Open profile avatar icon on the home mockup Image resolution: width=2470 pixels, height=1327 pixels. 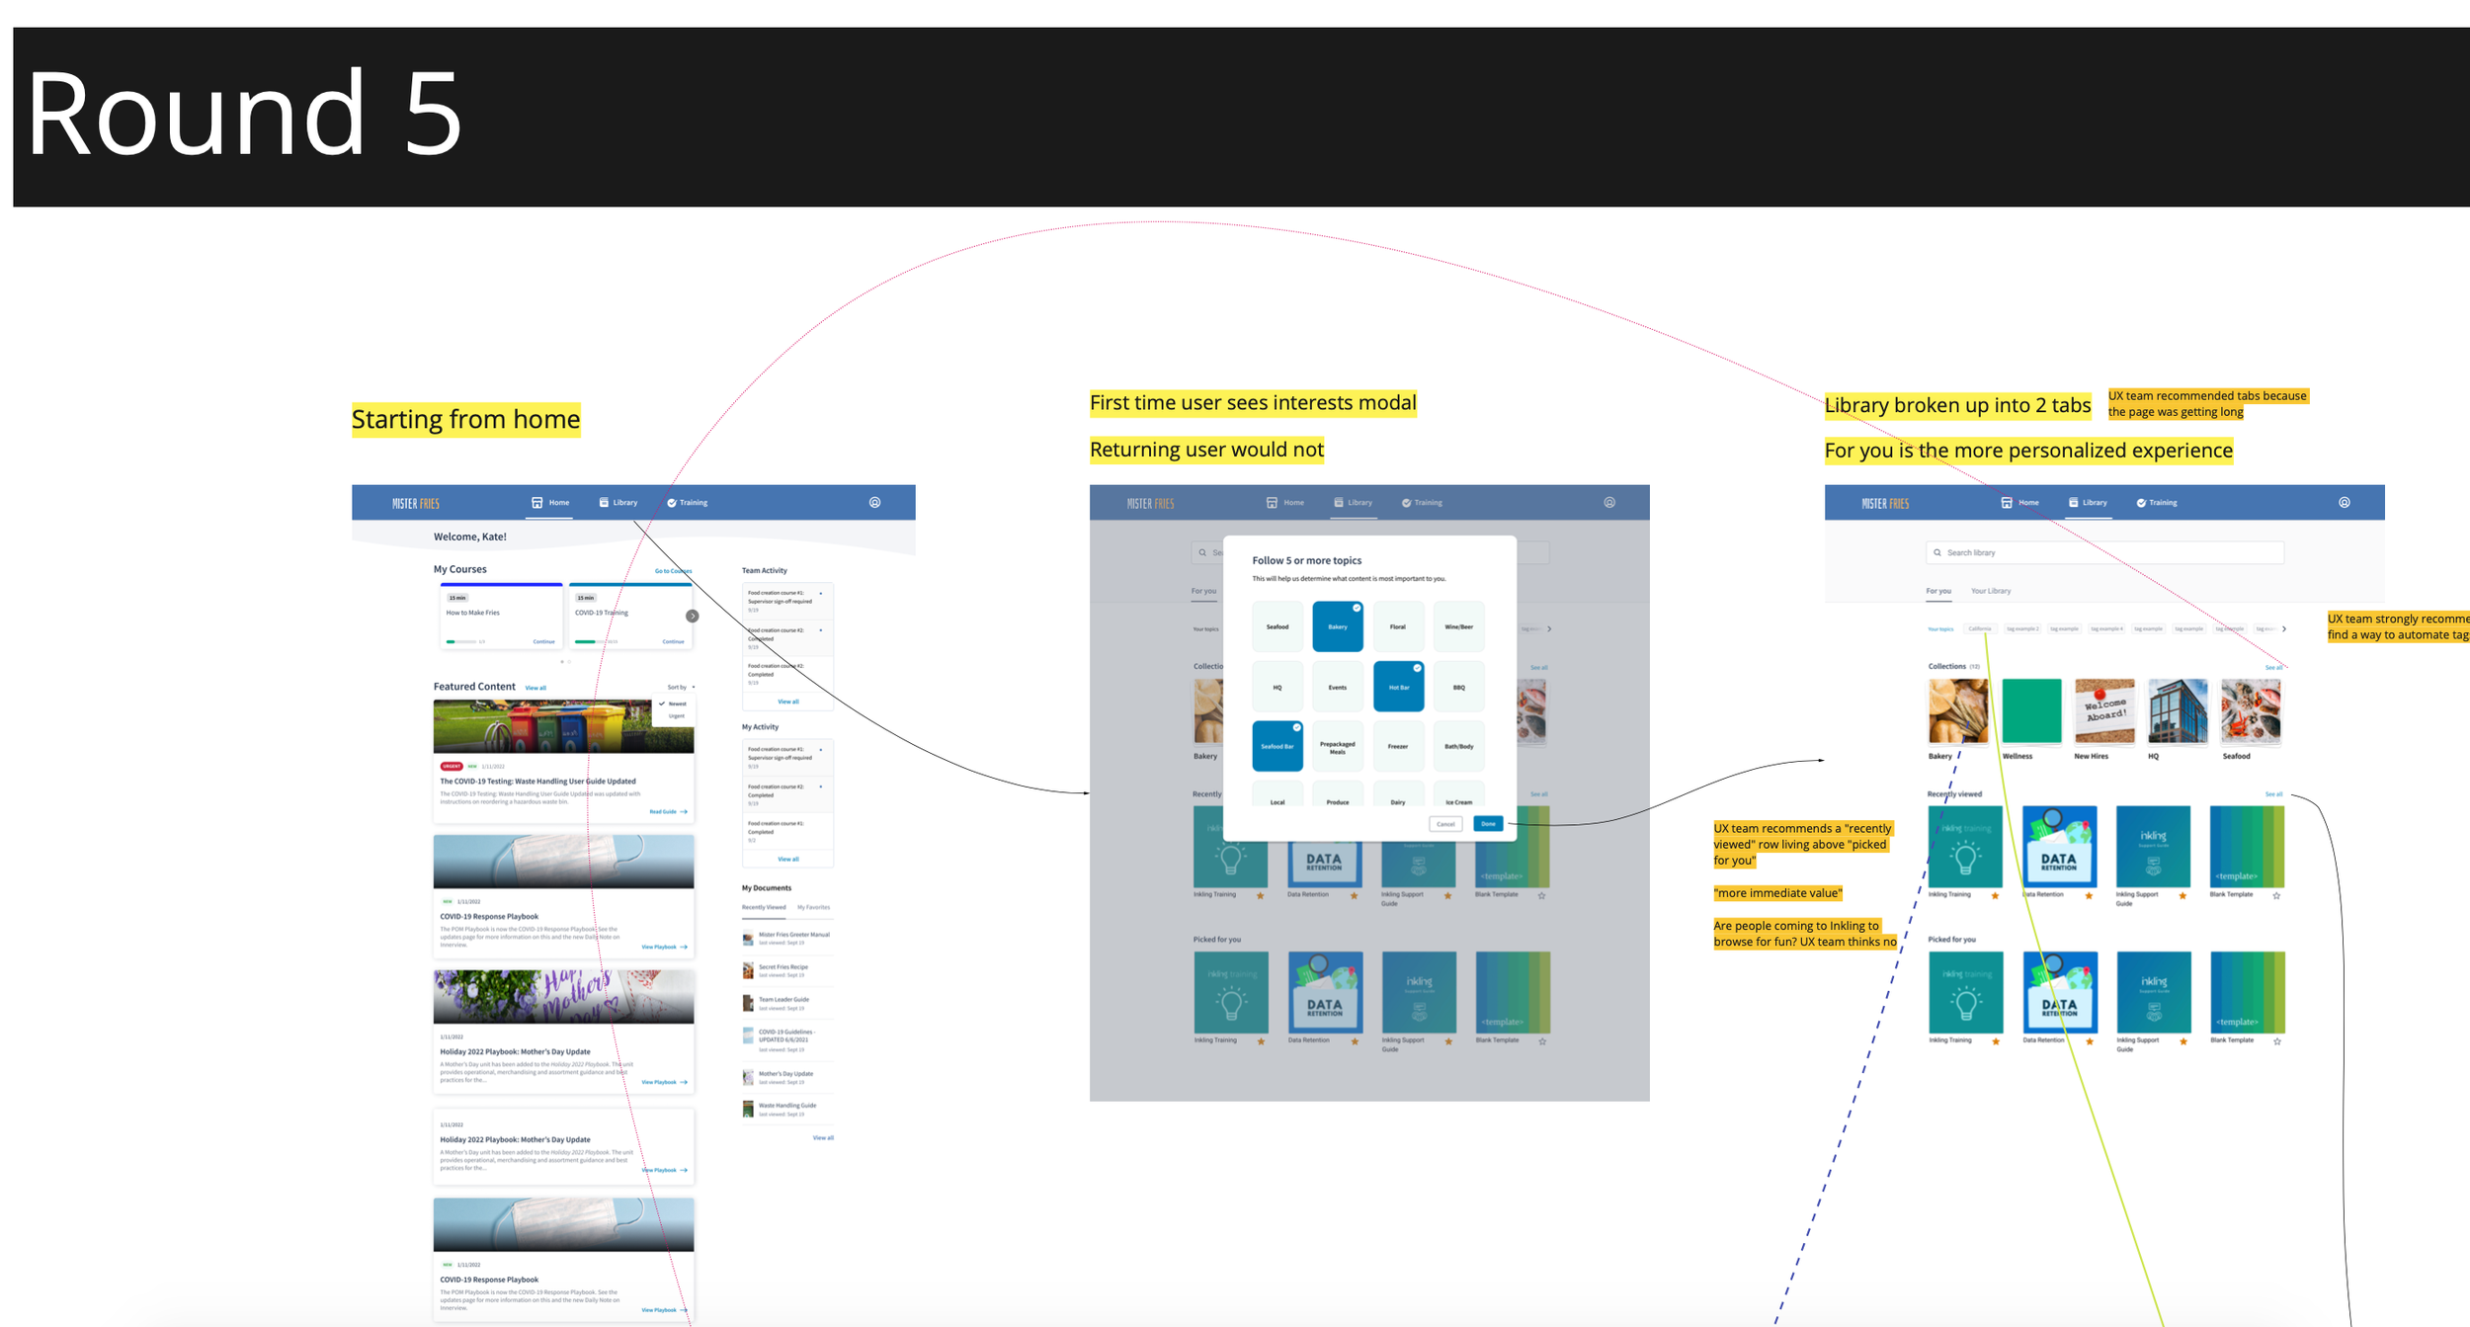coord(874,503)
